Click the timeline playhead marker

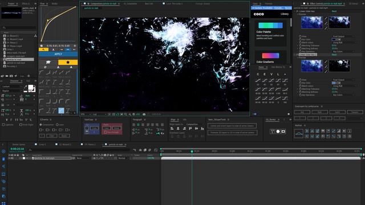coord(192,151)
